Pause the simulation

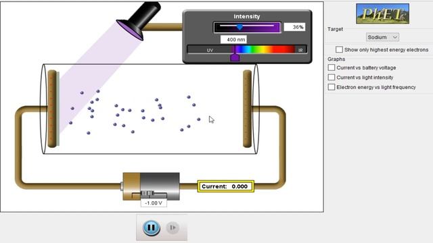152,227
